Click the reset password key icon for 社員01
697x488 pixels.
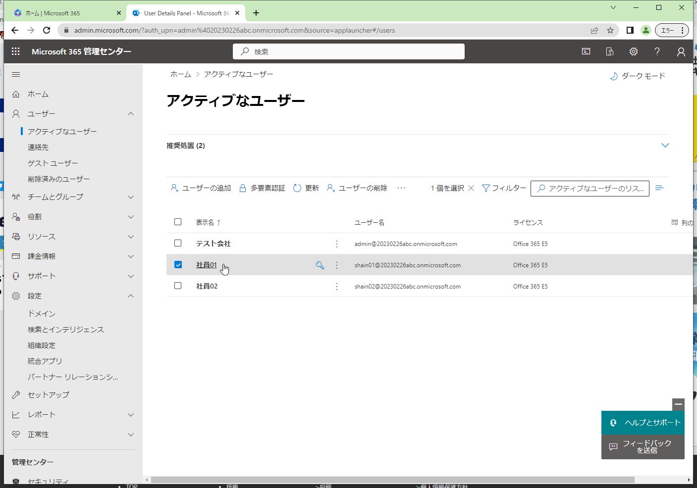click(x=320, y=265)
